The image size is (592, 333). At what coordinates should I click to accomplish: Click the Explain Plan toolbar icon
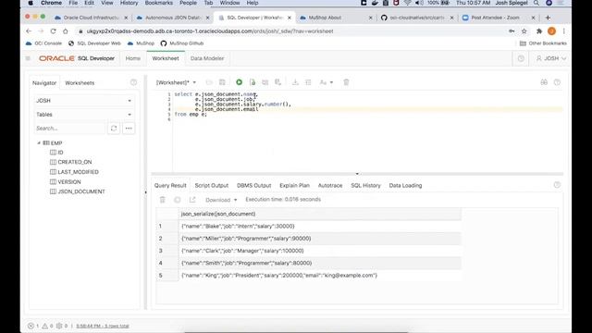click(x=265, y=82)
